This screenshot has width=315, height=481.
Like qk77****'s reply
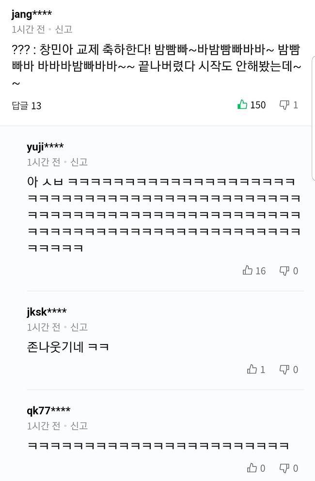[253, 468]
